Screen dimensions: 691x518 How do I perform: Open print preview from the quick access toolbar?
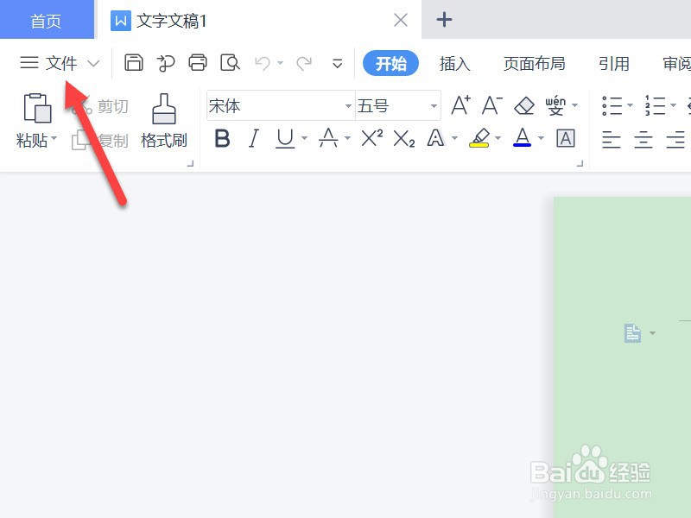click(x=231, y=63)
